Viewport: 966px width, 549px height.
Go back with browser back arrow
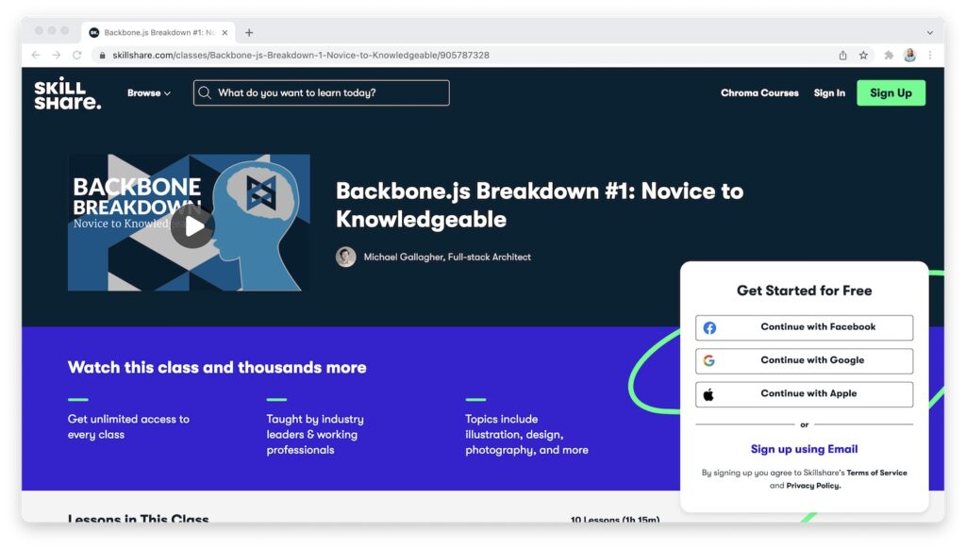click(36, 55)
